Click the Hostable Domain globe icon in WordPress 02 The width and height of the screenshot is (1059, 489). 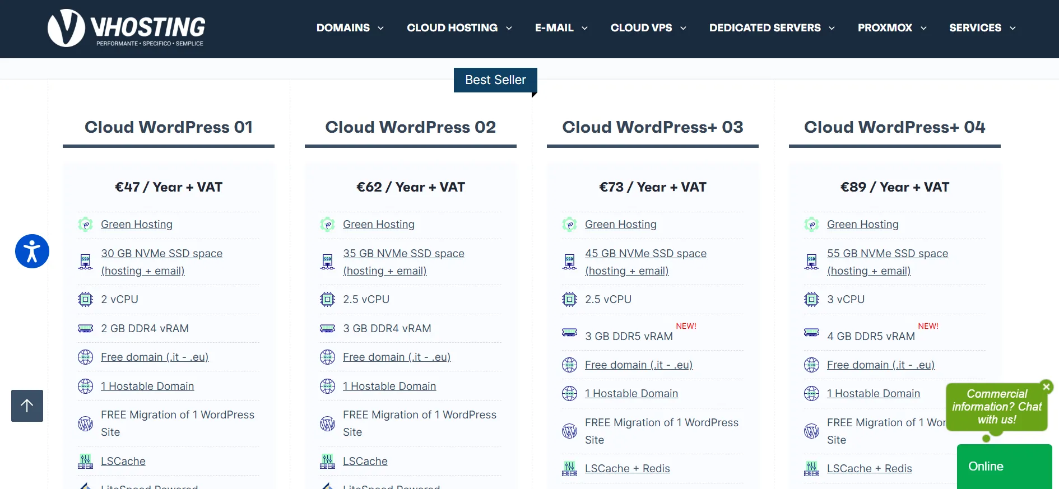327,386
